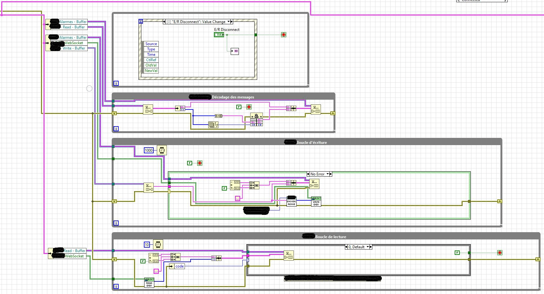This screenshot has width=544, height=294.
Task: Select the Dequeue Element node in Décodage loop
Action: point(148,109)
